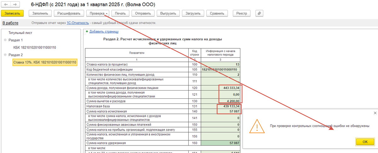This screenshot has width=378, height=153.
Task: Click label Сумма налога исчисленная
Action: 106,111
